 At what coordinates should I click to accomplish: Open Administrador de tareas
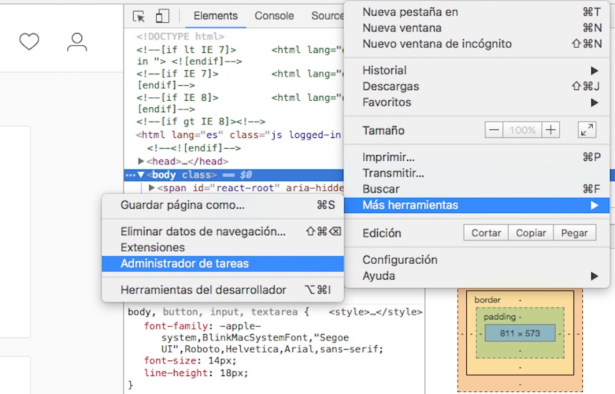tap(184, 263)
